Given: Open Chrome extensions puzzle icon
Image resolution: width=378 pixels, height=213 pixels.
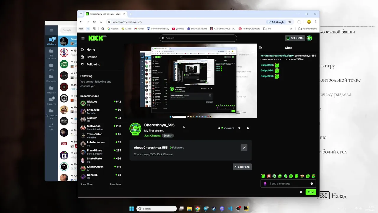Looking at the screenshot, I should pyautogui.click(x=299, y=22).
